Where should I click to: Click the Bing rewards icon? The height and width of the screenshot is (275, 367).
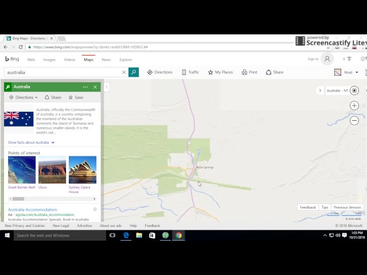click(x=349, y=59)
